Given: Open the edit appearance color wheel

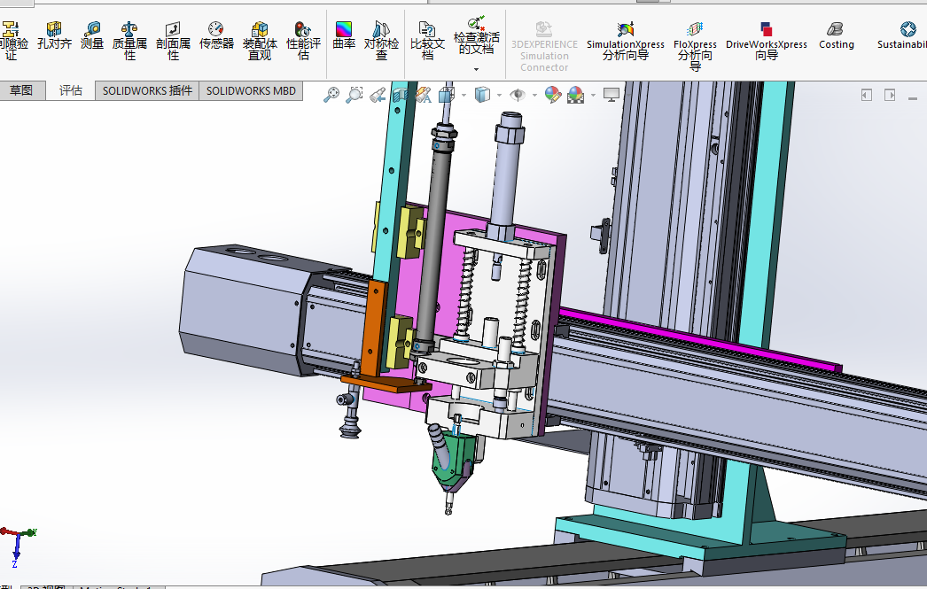Looking at the screenshot, I should 552,94.
